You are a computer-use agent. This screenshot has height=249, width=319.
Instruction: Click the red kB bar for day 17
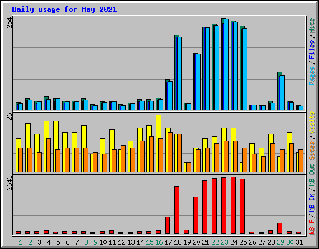click(168, 225)
